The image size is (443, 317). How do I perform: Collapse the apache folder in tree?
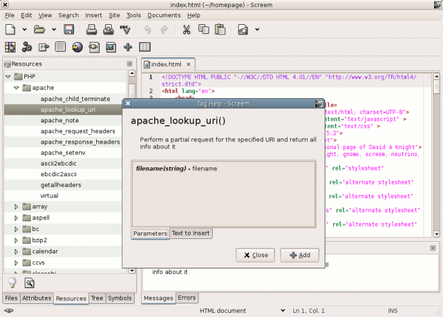click(17, 88)
